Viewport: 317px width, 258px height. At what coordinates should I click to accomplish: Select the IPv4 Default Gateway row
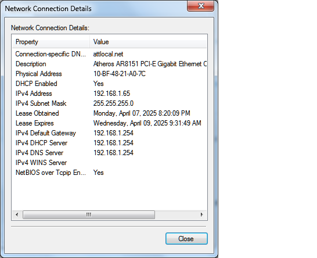coord(109,133)
